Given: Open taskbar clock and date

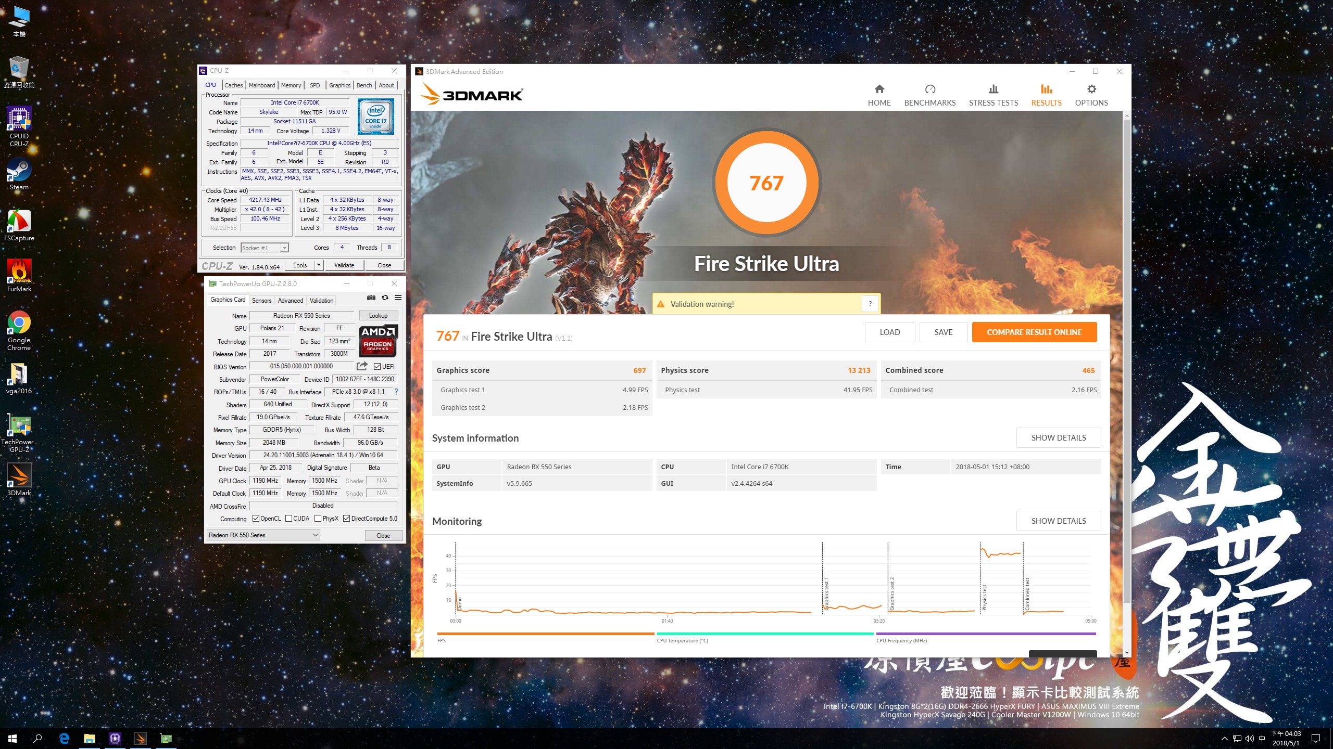Looking at the screenshot, I should click(x=1286, y=739).
